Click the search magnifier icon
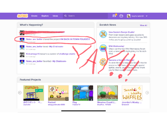The width and height of the screenshot is (167, 125). click(65, 16)
